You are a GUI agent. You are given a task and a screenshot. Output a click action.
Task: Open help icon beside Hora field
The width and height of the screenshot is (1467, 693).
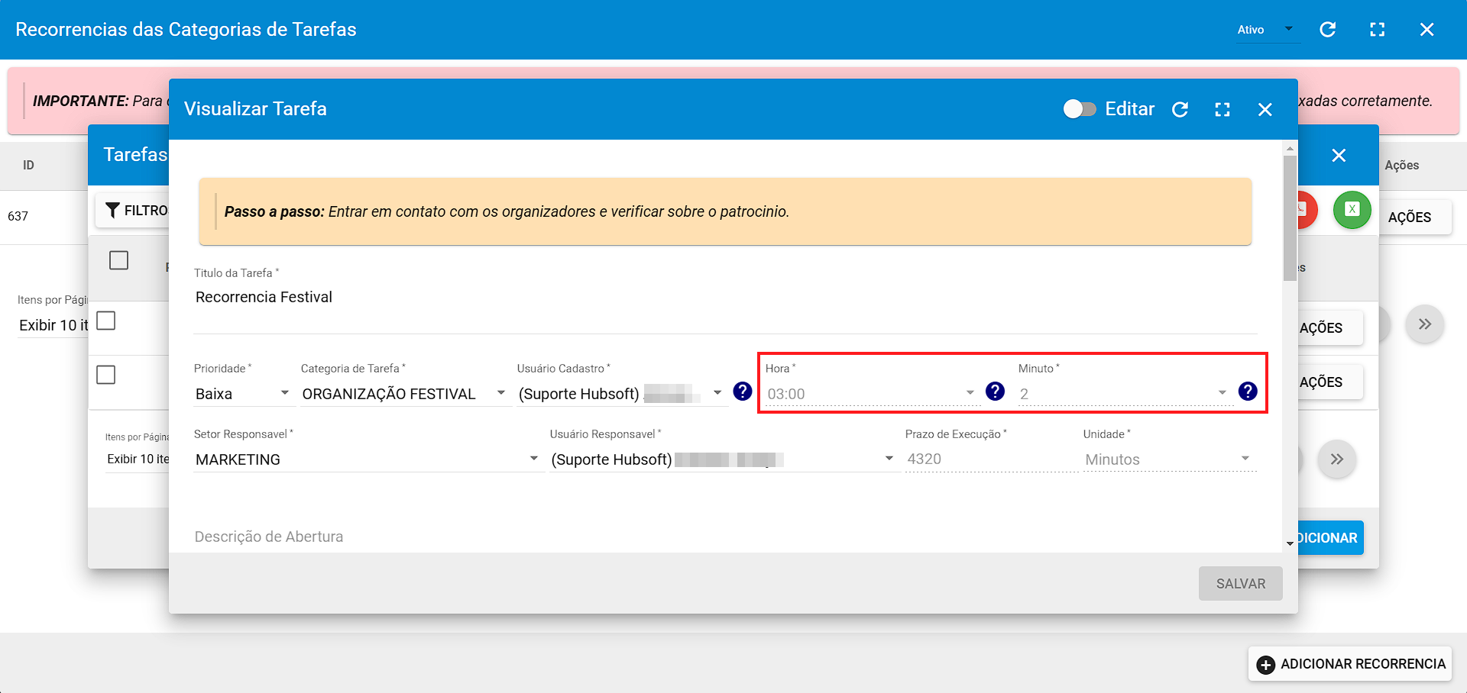995,392
